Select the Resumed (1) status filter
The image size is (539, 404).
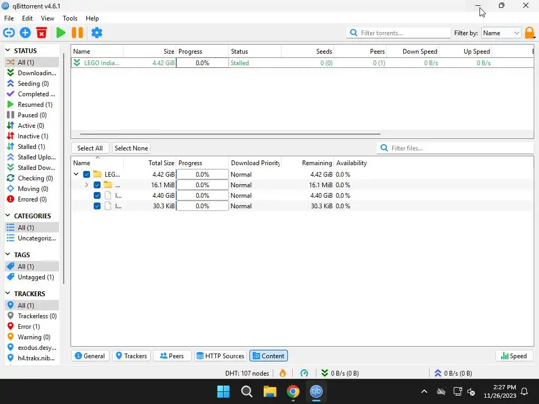tap(32, 105)
